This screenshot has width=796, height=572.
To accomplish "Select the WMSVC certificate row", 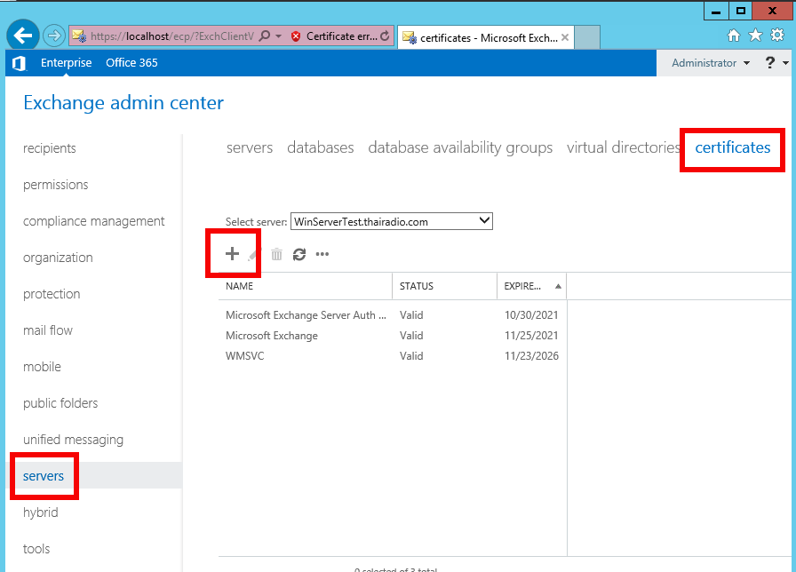I will click(x=245, y=356).
